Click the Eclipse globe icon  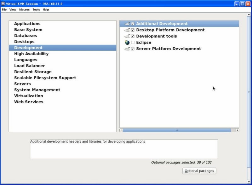(127, 43)
